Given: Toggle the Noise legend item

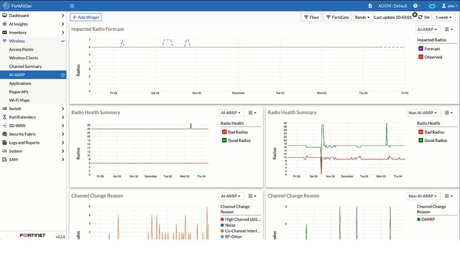Looking at the screenshot, I should 228,225.
